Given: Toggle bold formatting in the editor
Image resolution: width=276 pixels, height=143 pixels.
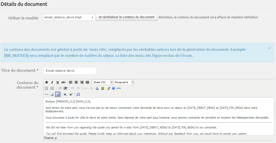Looking at the screenshot, I should pos(47,82).
